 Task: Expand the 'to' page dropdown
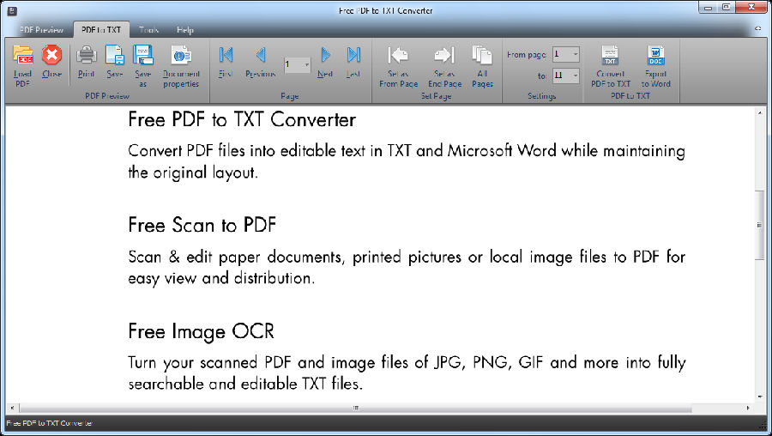[575, 76]
